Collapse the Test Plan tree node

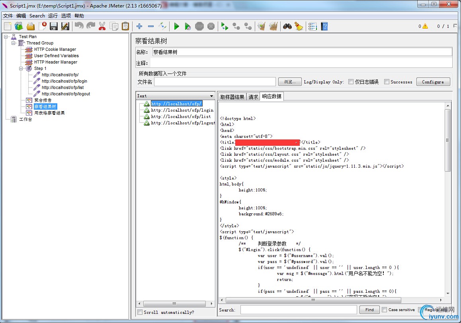[6, 37]
